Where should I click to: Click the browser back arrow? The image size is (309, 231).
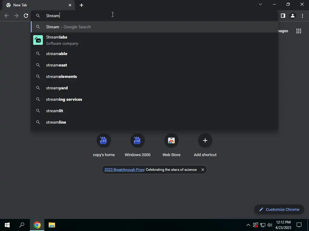[7, 16]
